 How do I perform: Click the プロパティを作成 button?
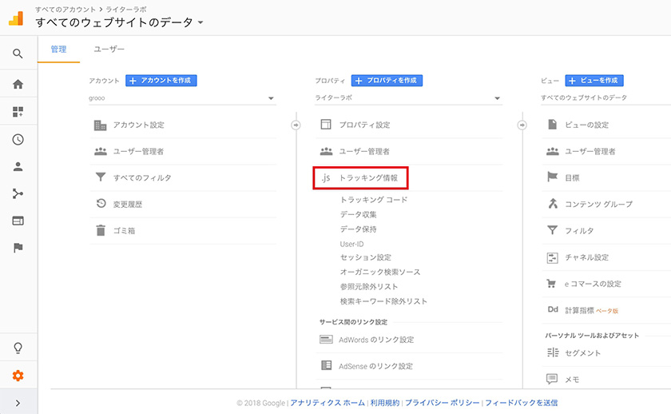(x=387, y=81)
